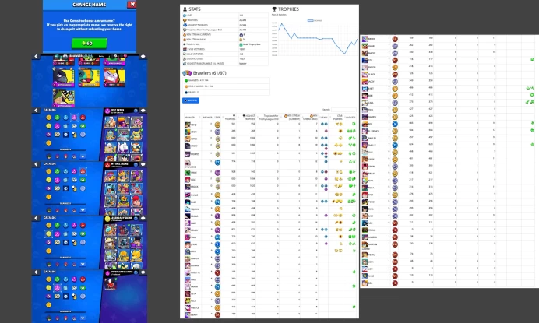Click Shelly row in right table

(449, 145)
